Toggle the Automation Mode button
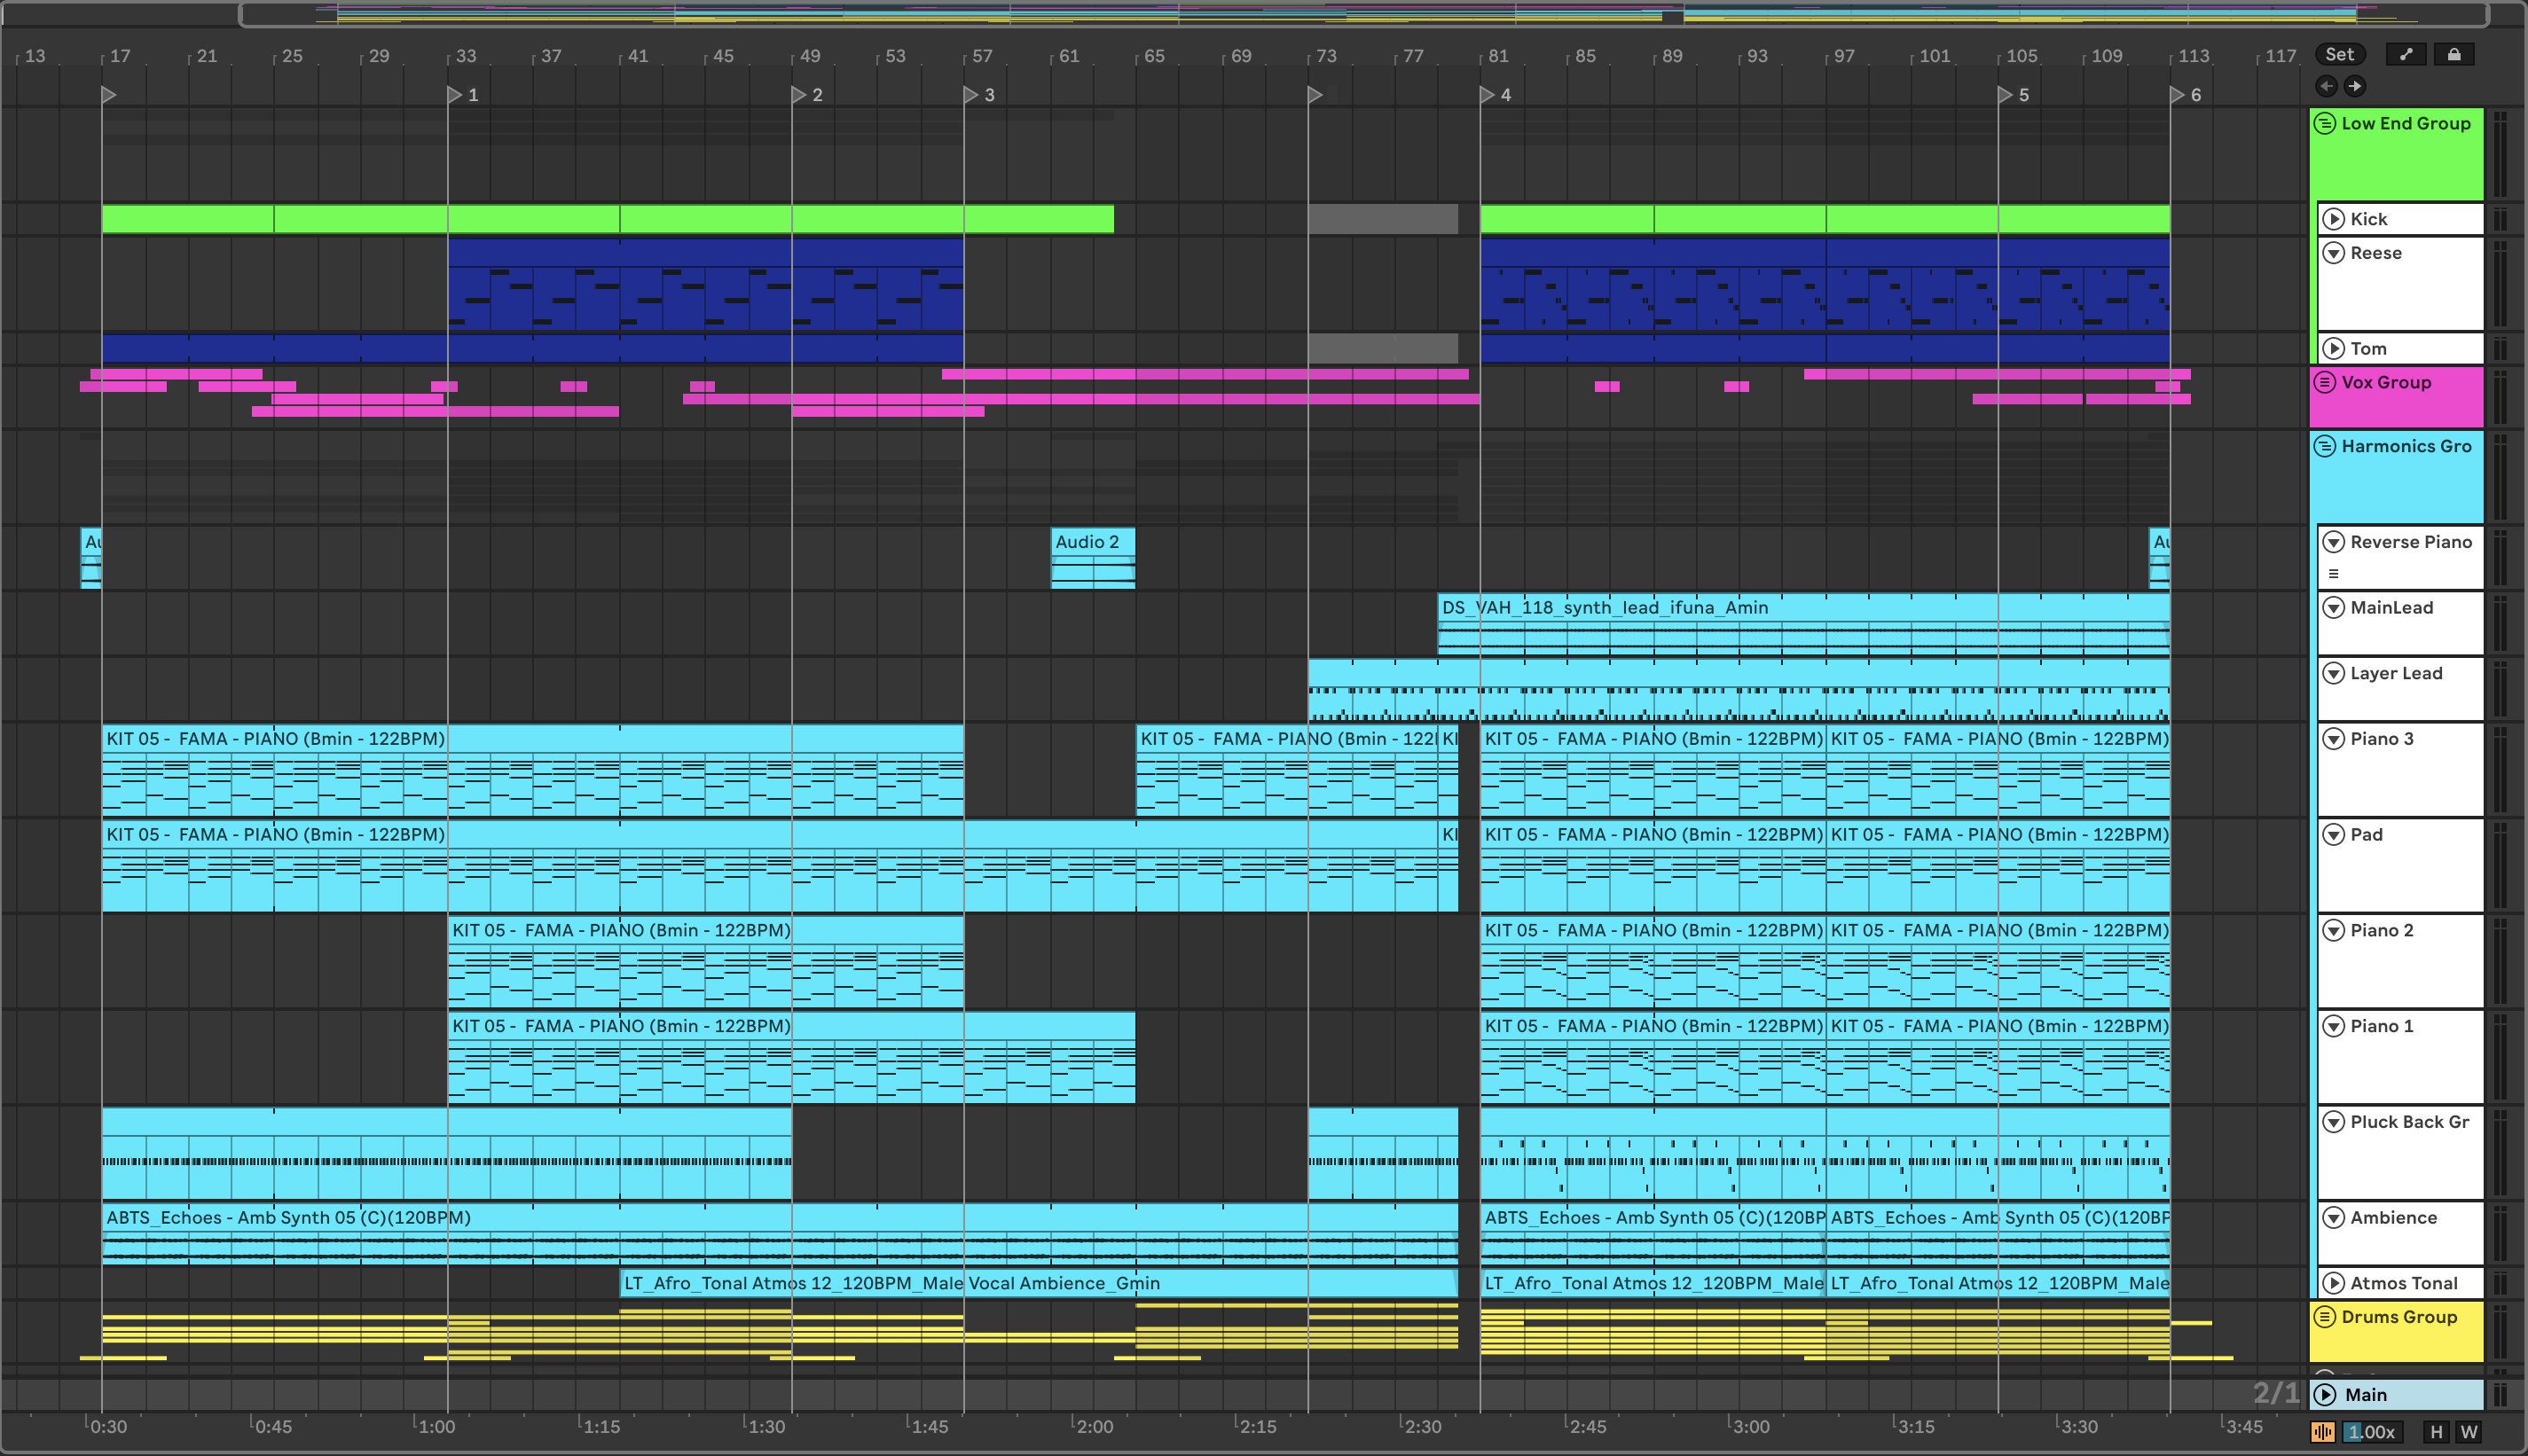The height and width of the screenshot is (1456, 2528). point(2406,55)
